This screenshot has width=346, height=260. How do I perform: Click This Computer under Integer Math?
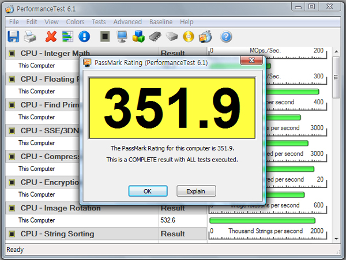(x=37, y=66)
